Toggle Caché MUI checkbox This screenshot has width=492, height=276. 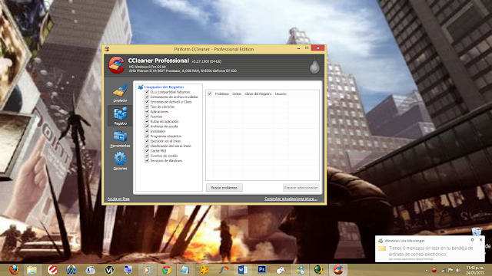(x=147, y=151)
